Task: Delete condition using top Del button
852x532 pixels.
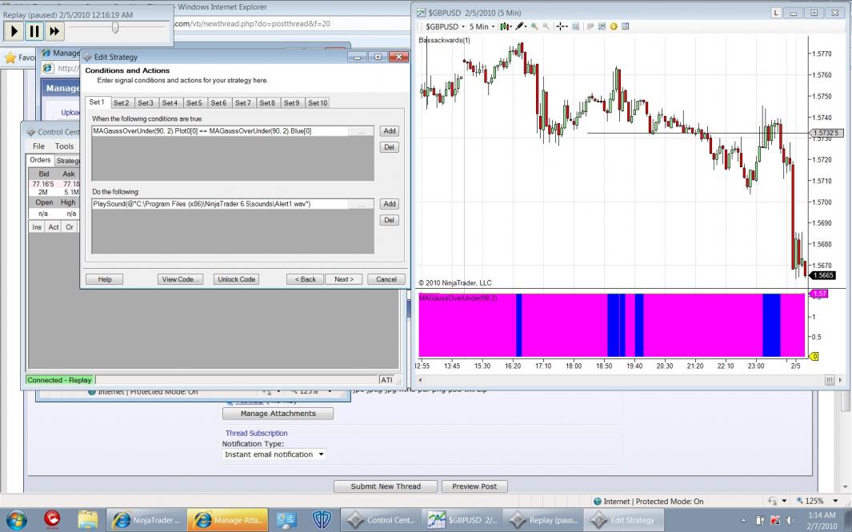Action: [x=389, y=146]
